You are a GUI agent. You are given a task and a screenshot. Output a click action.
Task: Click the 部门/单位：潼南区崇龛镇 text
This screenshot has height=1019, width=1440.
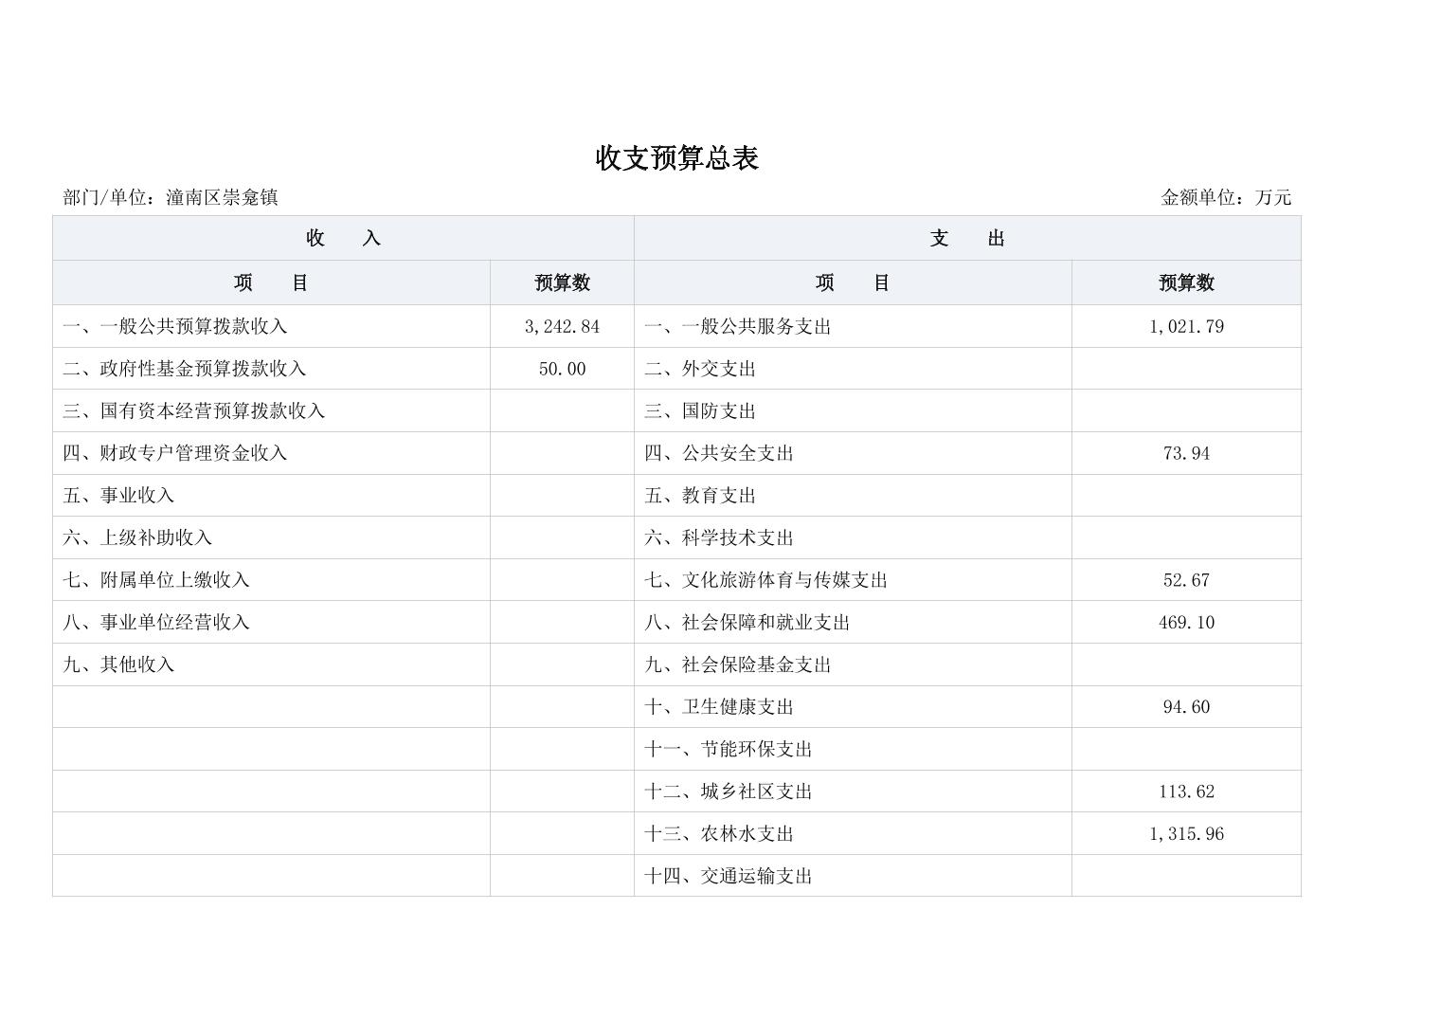click(x=171, y=197)
